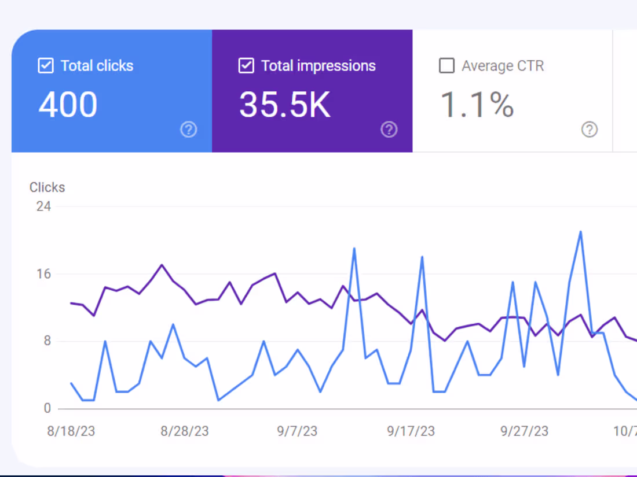637x477 pixels.
Task: Click the tallest blue clicks spike on chart
Action: tap(580, 231)
